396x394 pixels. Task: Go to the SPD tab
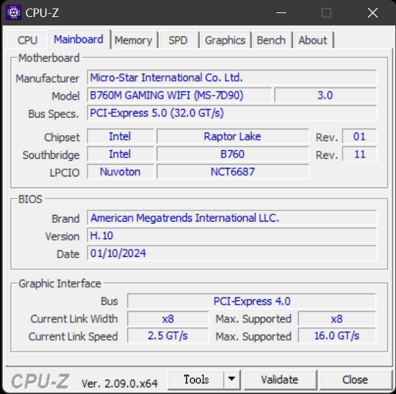pos(178,40)
